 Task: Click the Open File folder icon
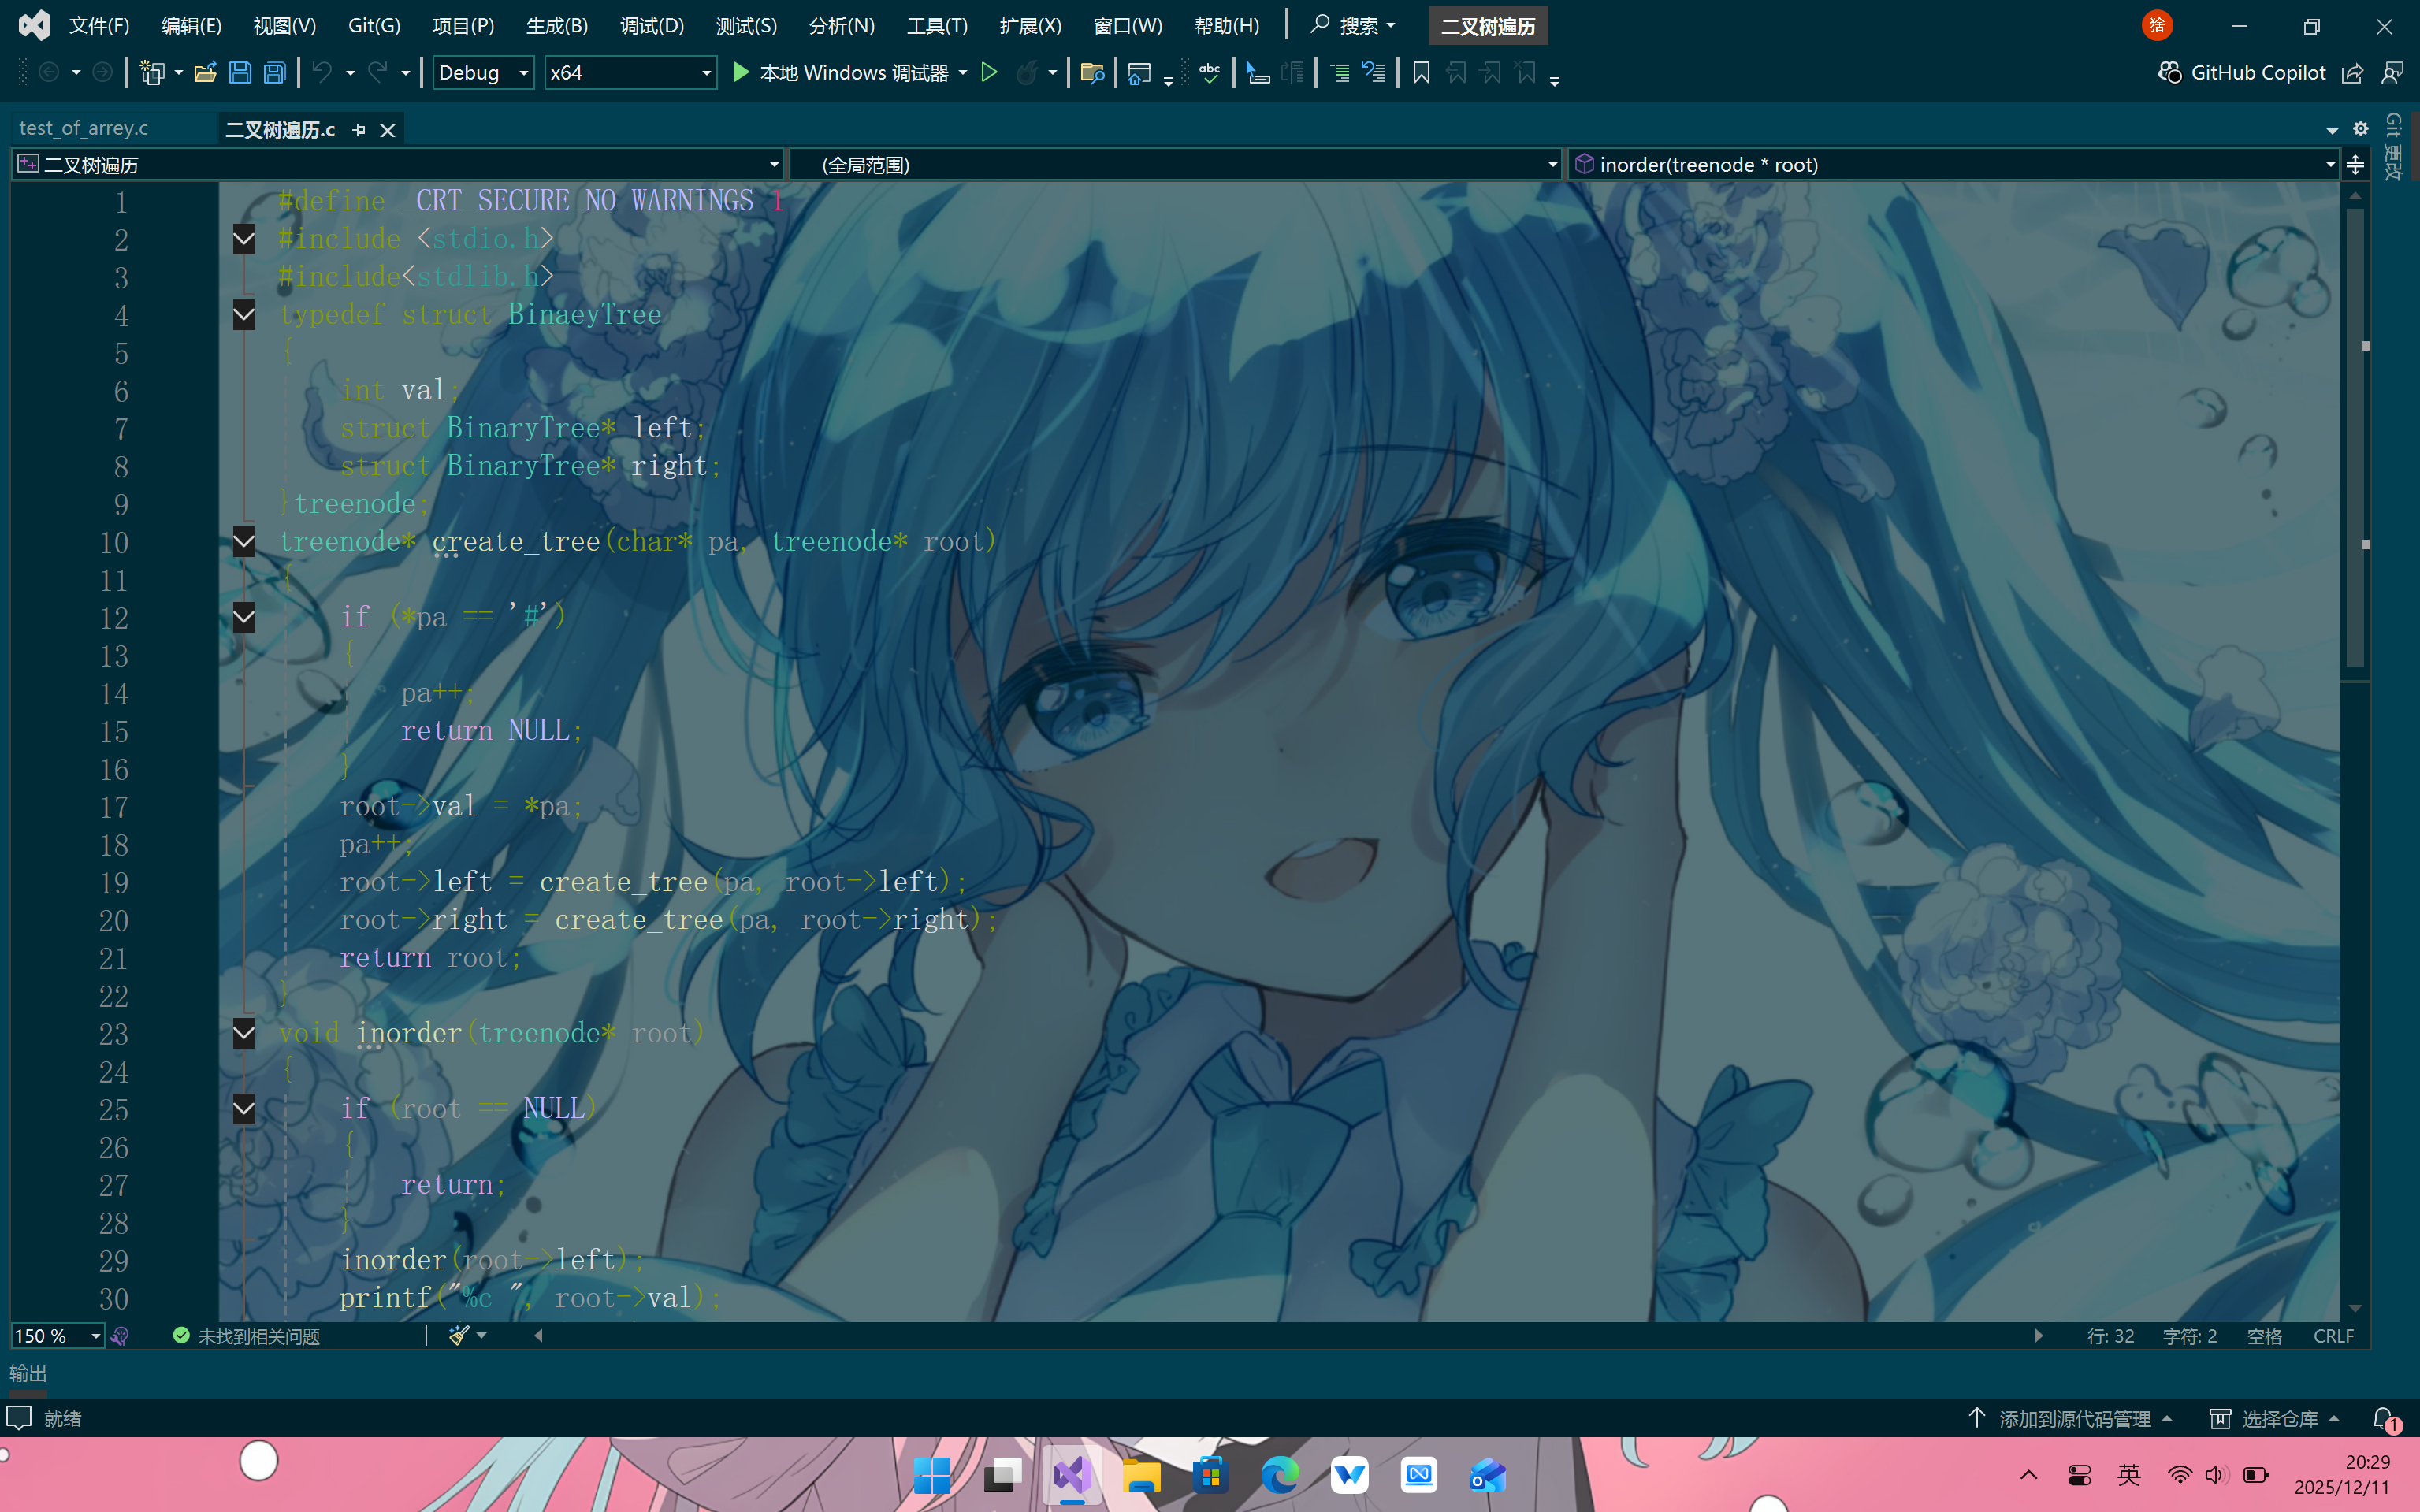(x=205, y=72)
